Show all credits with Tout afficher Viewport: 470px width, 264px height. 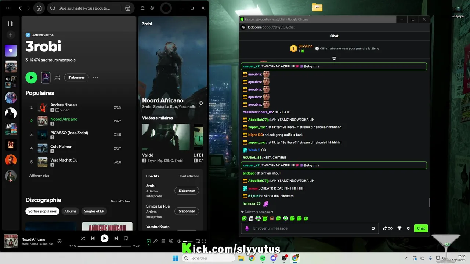coord(189,176)
